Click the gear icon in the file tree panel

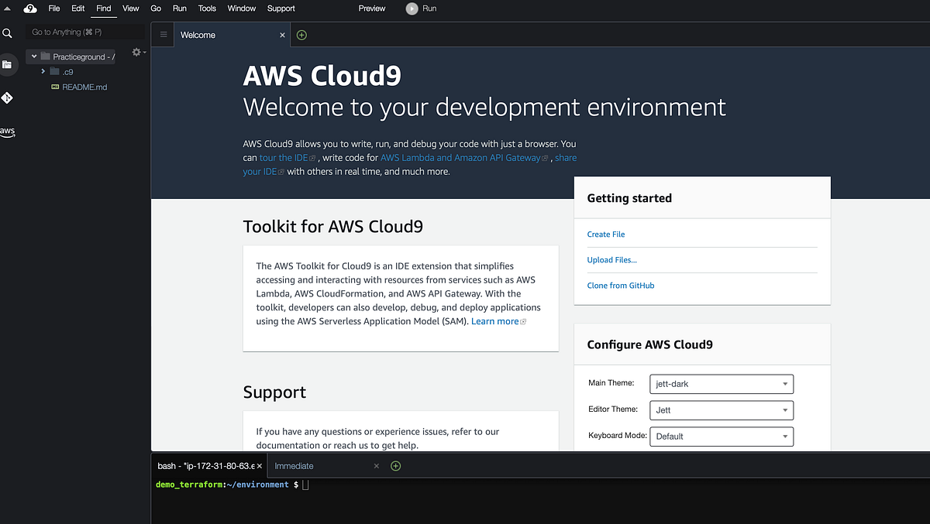pyautogui.click(x=136, y=52)
